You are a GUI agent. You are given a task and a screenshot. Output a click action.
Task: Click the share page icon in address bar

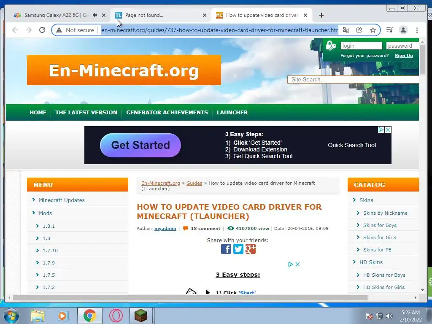pyautogui.click(x=359, y=30)
